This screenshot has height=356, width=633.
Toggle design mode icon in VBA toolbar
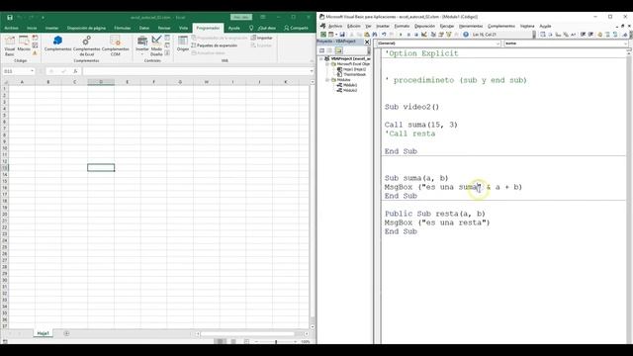pos(424,35)
